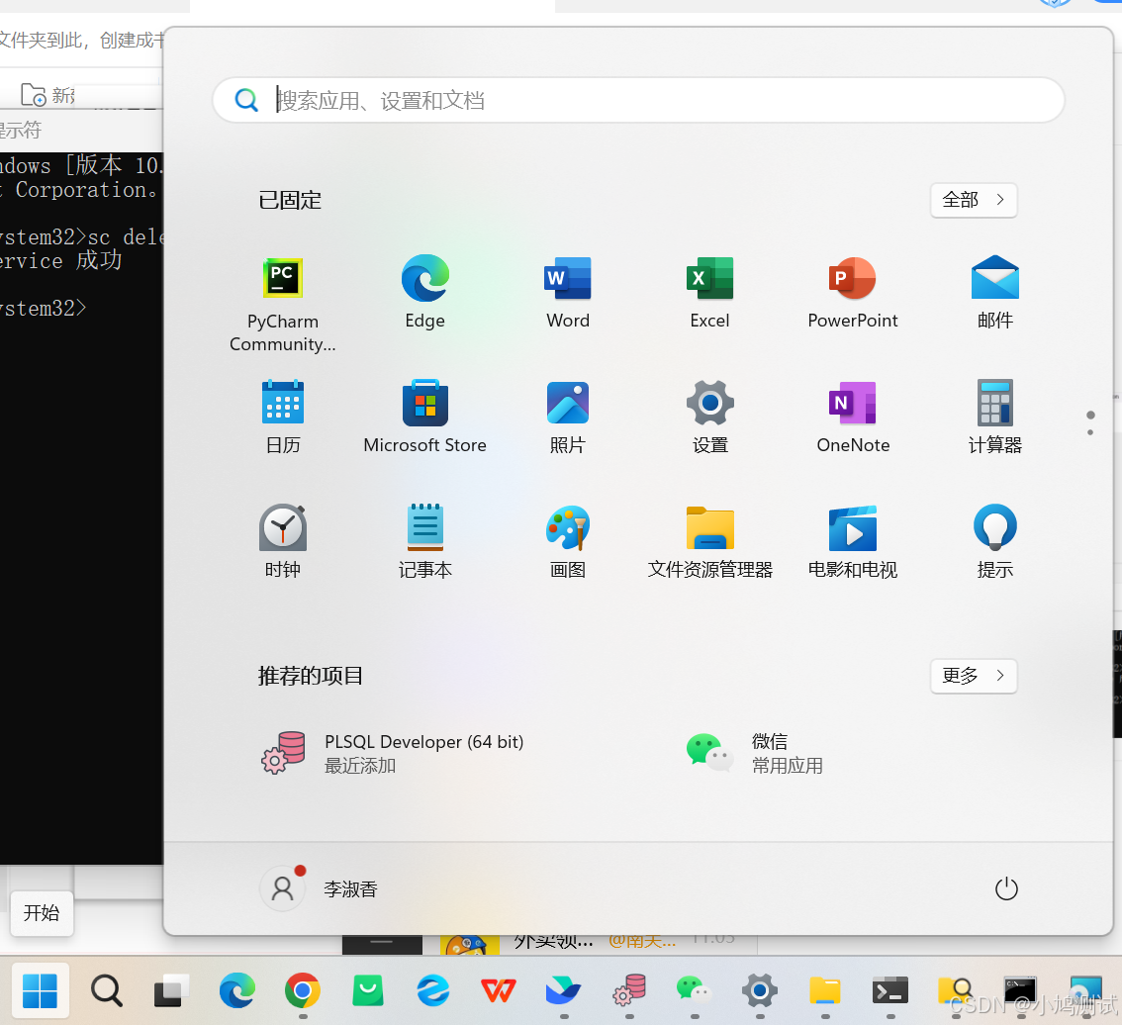Expand 全部 to view all pinned apps
The image size is (1122, 1025).
pos(974,200)
